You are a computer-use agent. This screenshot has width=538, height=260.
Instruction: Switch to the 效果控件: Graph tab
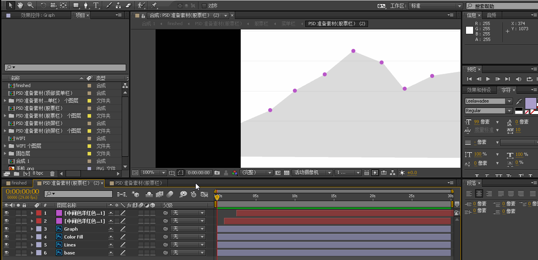(37, 15)
